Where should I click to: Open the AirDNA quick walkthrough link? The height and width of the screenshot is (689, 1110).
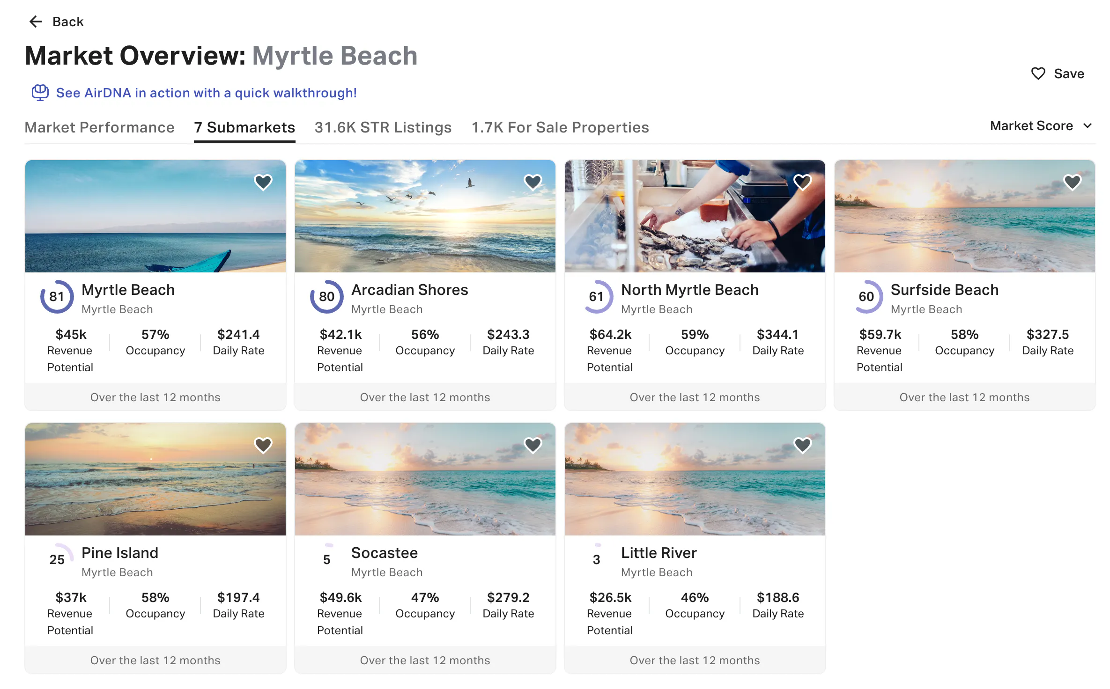(x=206, y=93)
